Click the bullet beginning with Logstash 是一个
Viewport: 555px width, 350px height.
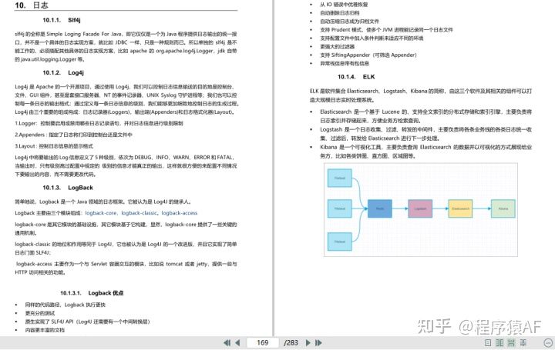pyautogui.click(x=425, y=134)
